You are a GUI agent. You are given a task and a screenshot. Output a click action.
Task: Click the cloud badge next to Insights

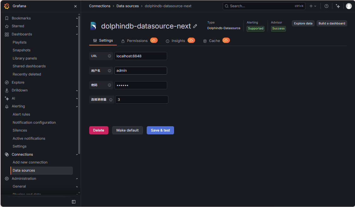tap(191, 40)
